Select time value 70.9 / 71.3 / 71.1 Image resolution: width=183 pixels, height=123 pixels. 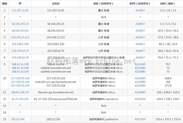(168, 58)
